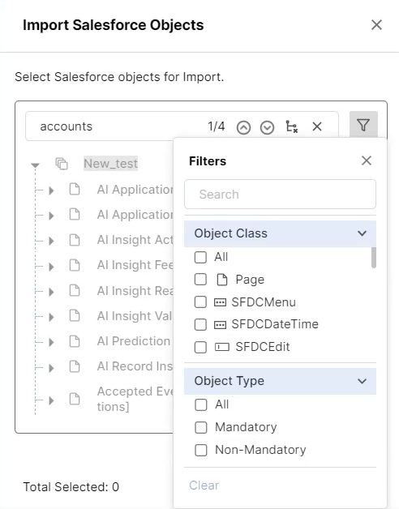The width and height of the screenshot is (399, 509).
Task: Expand the AI Insight Val node
Action: 51,317
